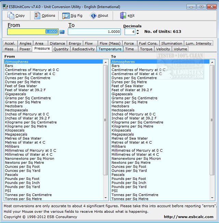This screenshot has height=223, width=219.
Task: Switch to the Quantity tab
Action: click(61, 49)
